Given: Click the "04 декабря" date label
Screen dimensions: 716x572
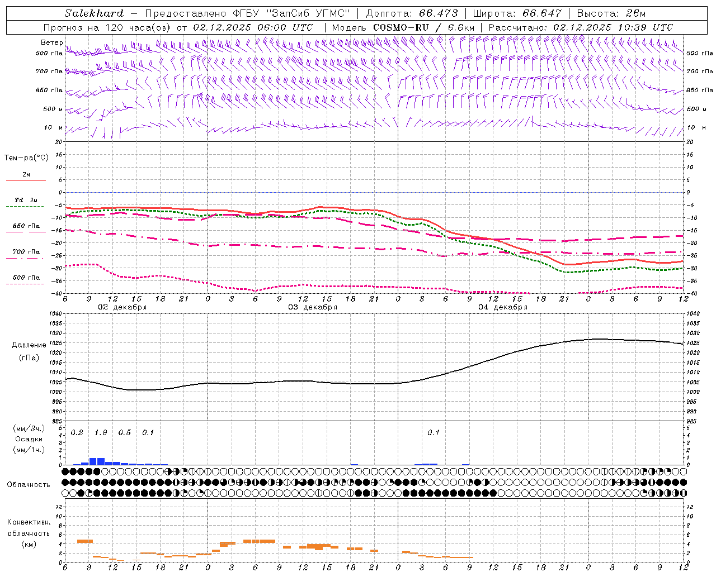Looking at the screenshot, I should point(503,307).
